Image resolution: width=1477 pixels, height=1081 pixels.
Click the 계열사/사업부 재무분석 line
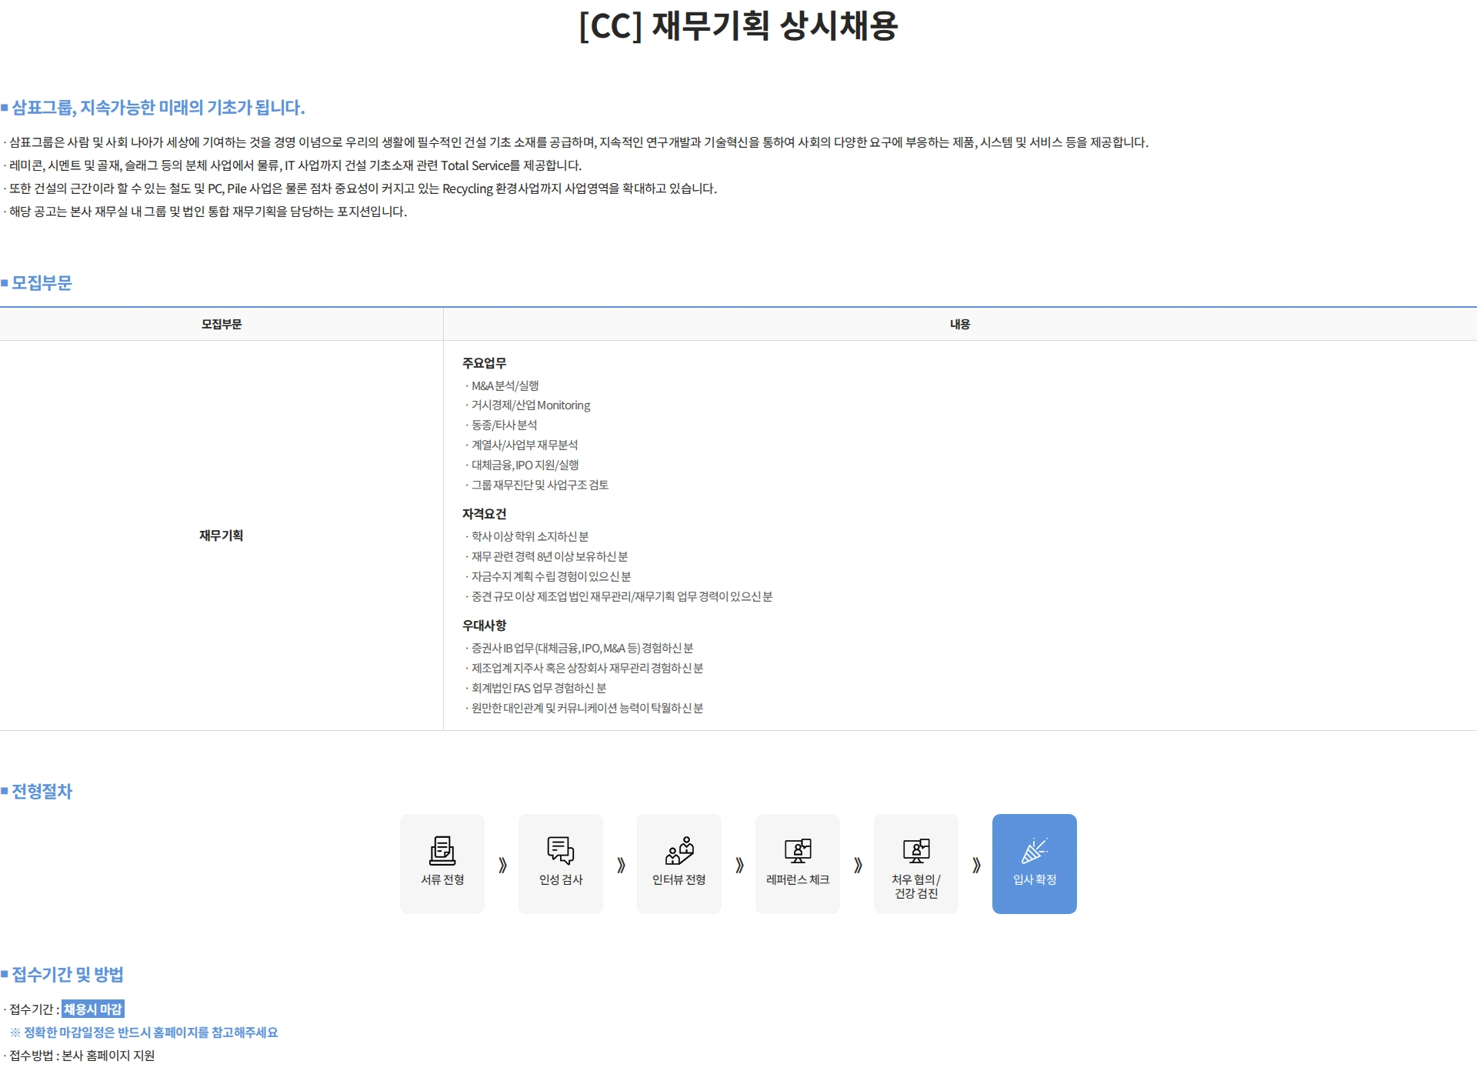[522, 445]
